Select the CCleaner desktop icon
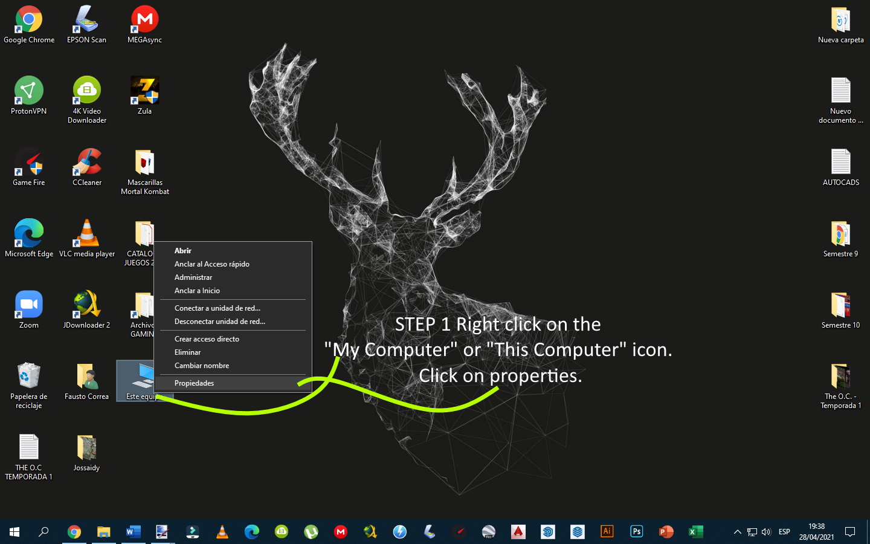The image size is (870, 544). (x=87, y=167)
